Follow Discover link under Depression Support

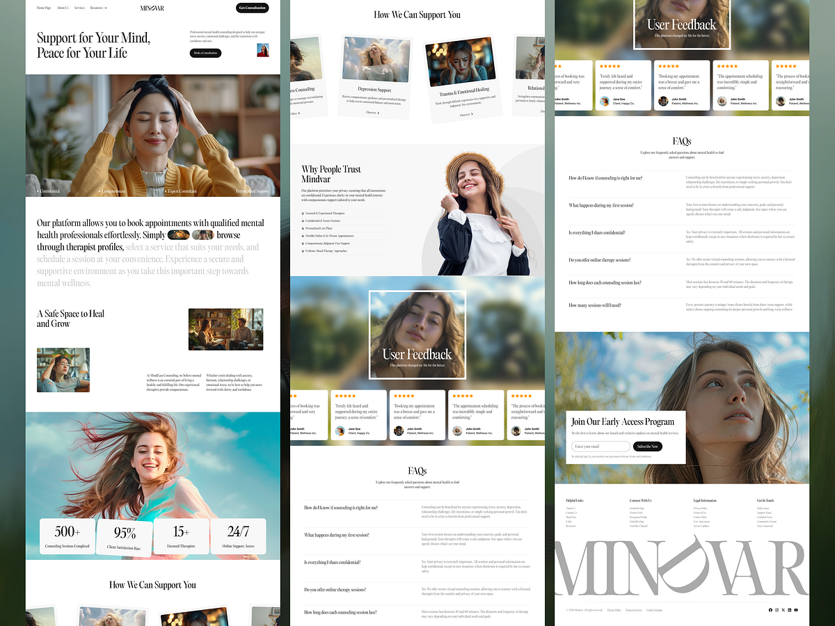pos(373,112)
